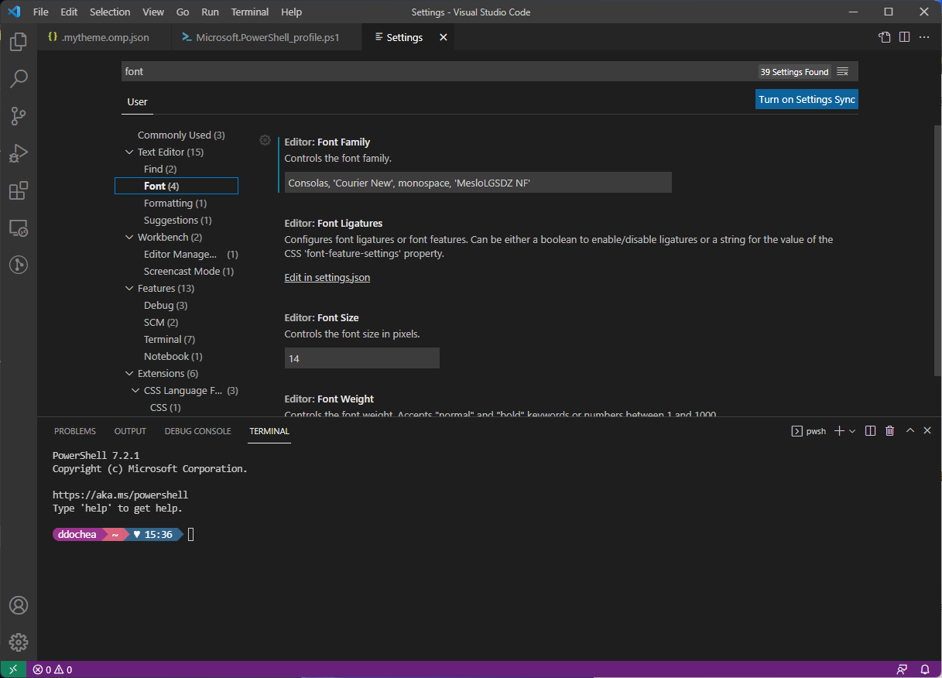Image resolution: width=942 pixels, height=678 pixels.
Task: Open the Remote Explorer view
Action: click(19, 228)
